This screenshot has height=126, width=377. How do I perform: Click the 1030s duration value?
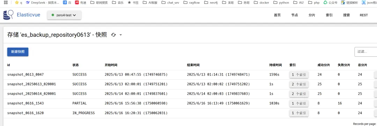pos(274,103)
